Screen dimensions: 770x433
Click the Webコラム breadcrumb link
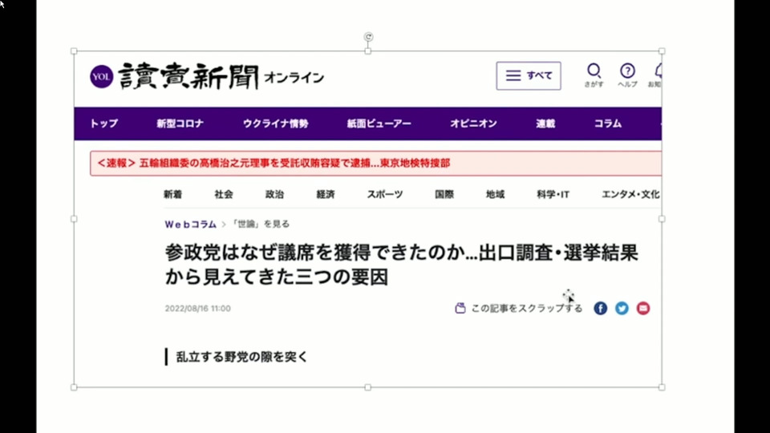coord(190,225)
